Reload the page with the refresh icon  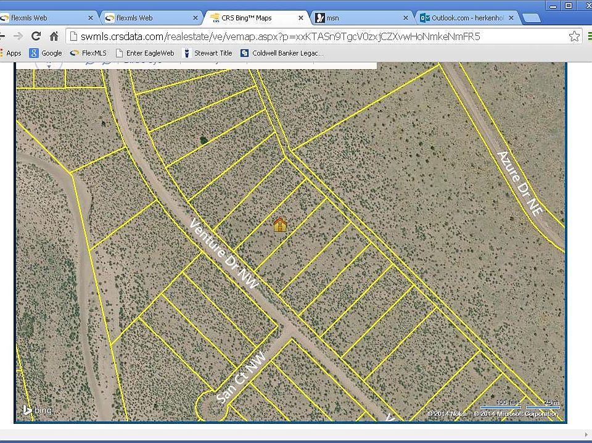tap(36, 36)
